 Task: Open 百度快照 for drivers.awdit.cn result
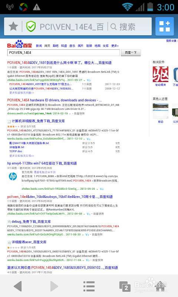79,114
